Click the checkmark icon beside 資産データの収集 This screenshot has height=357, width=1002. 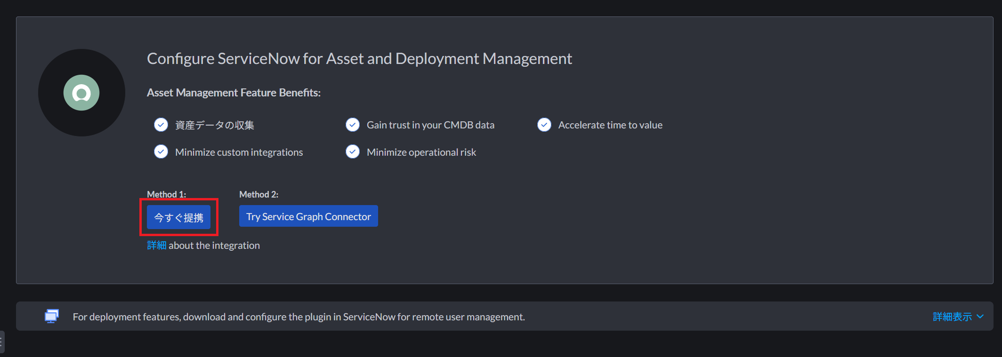click(161, 125)
